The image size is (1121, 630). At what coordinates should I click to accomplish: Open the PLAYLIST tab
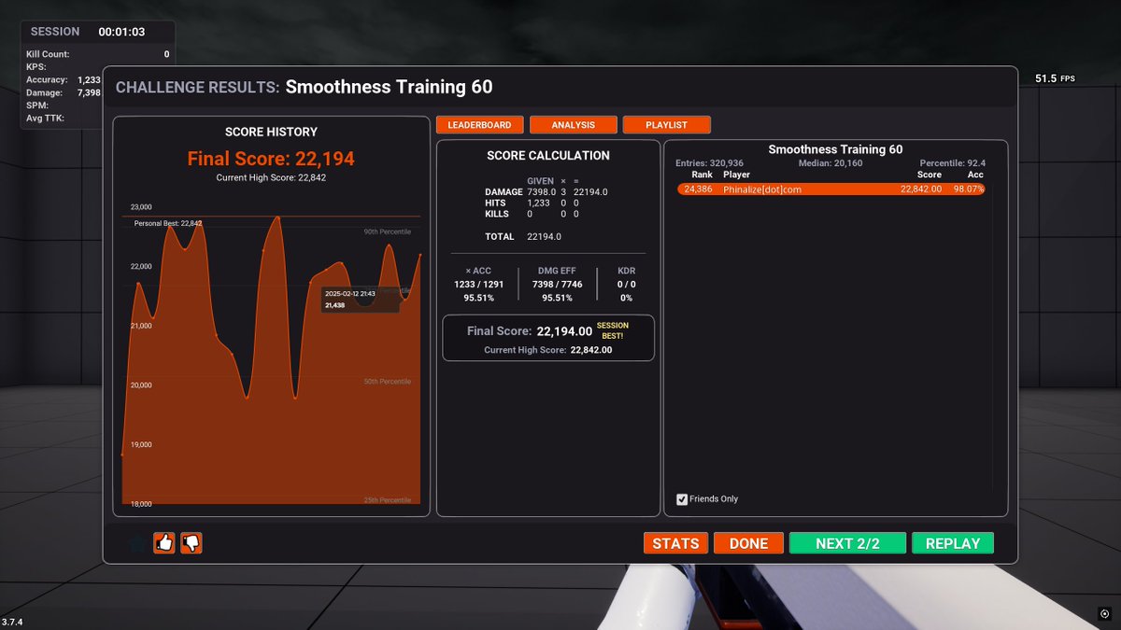pos(666,125)
